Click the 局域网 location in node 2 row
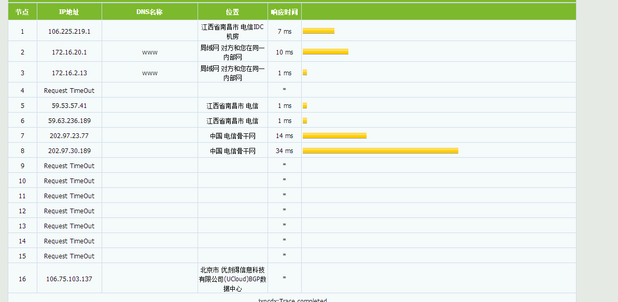This screenshot has height=302, width=618. point(233,52)
